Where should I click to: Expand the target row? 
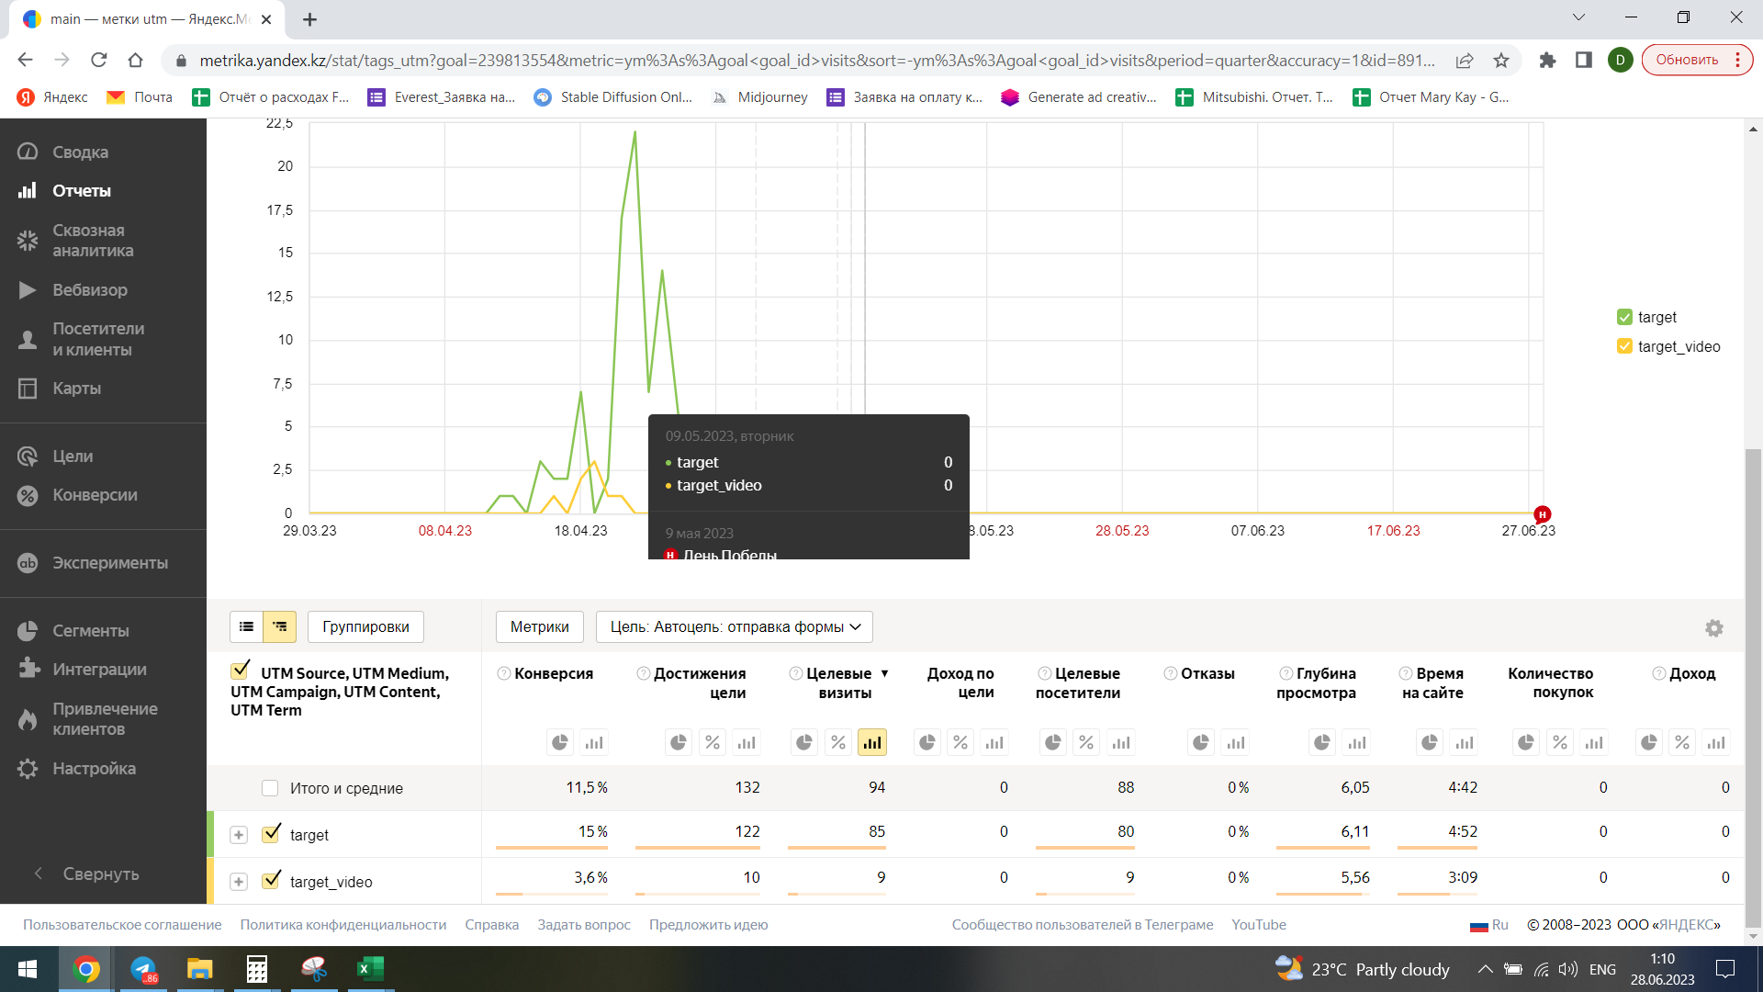click(x=239, y=835)
